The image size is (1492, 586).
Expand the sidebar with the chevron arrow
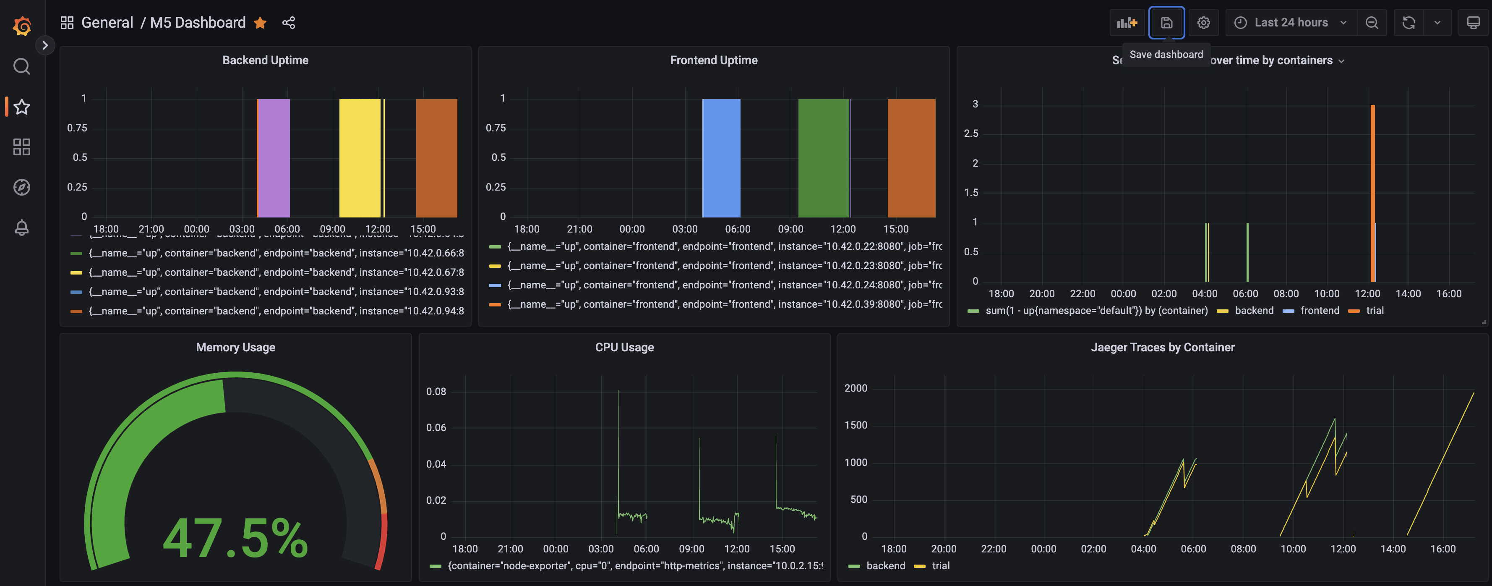pos(45,45)
